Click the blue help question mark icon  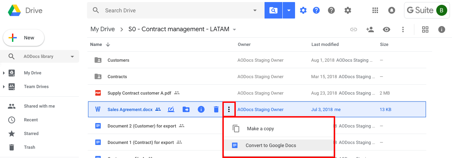tap(316, 10)
